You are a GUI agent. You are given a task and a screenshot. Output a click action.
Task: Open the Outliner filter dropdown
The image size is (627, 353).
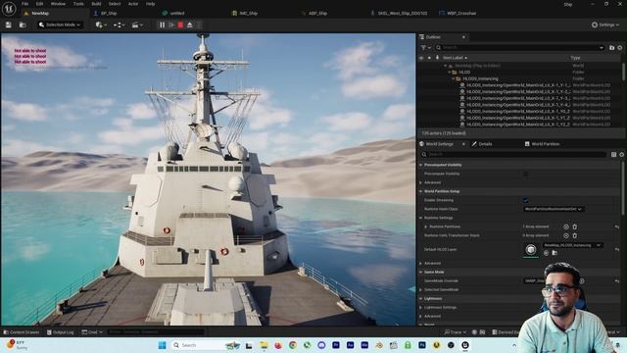425,48
